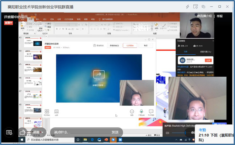Screen dimensions: 235x145
Task: Click the rotate screen icon
Action: [22, 132]
